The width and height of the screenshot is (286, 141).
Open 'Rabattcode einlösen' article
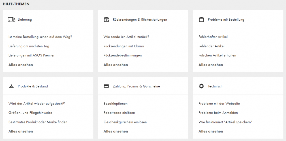coord(119,113)
